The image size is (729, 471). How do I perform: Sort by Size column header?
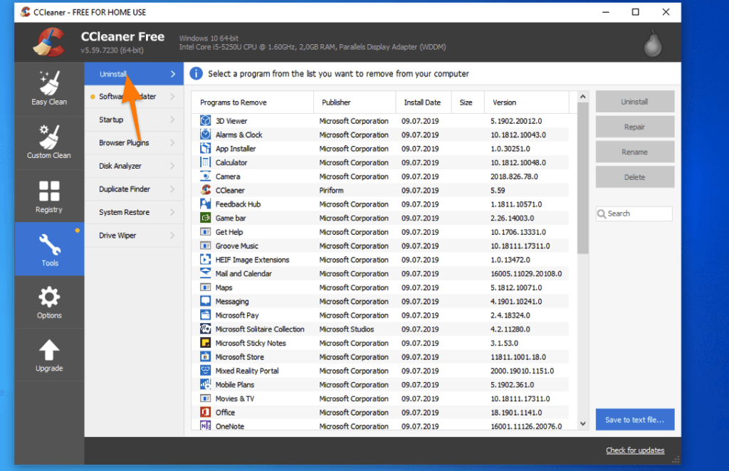pyautogui.click(x=468, y=102)
